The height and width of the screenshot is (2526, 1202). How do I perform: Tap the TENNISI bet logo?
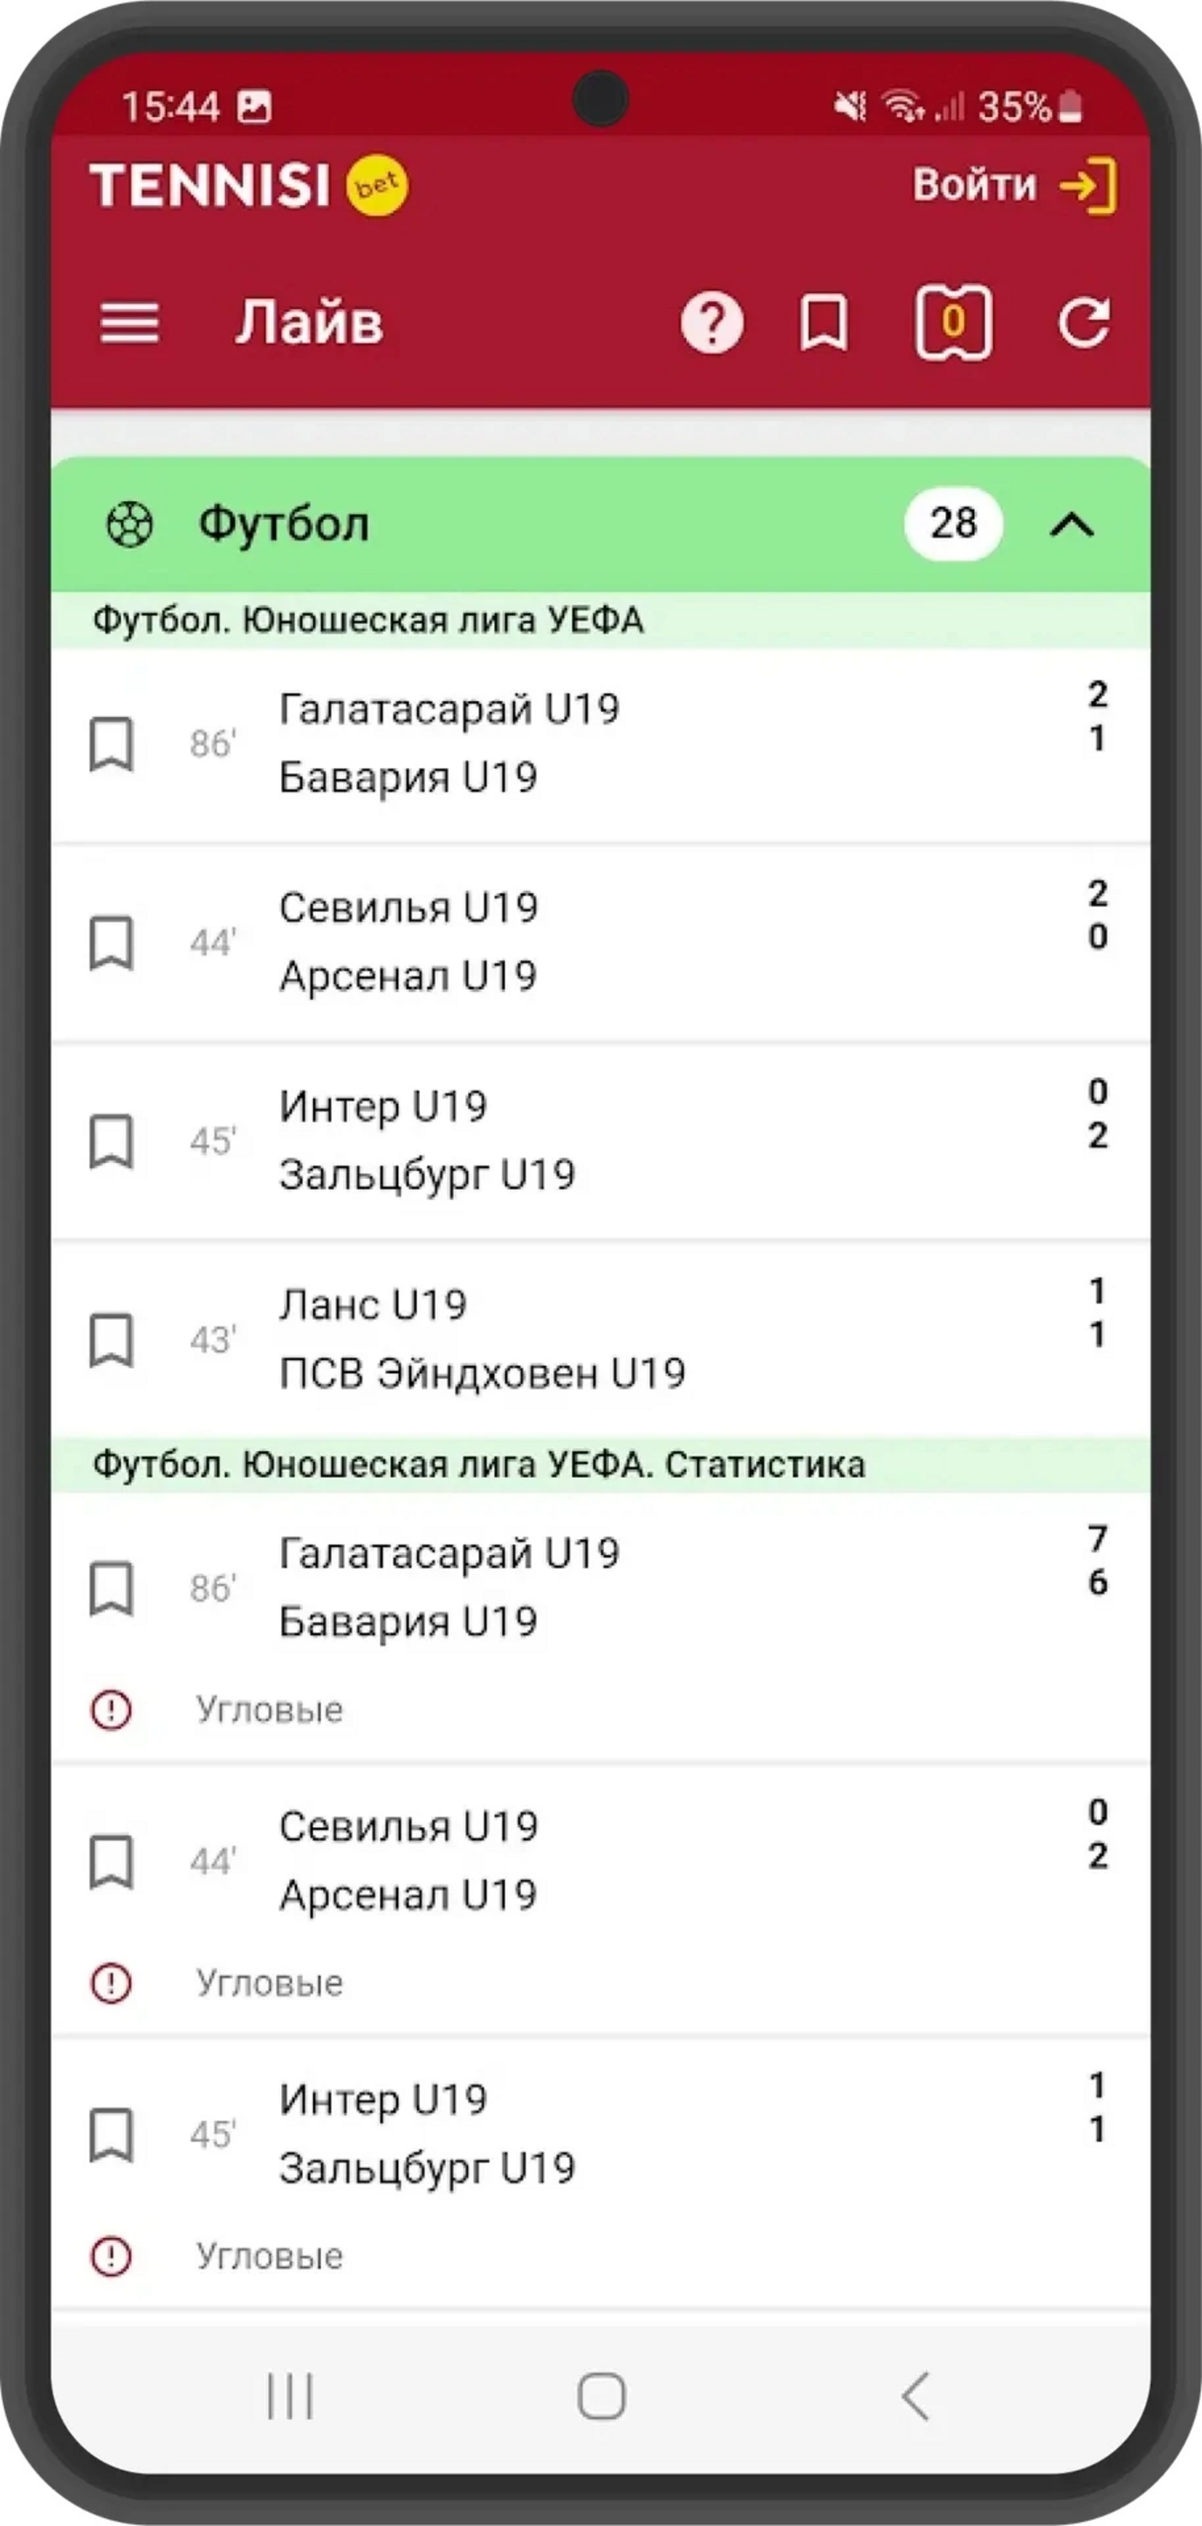click(249, 184)
